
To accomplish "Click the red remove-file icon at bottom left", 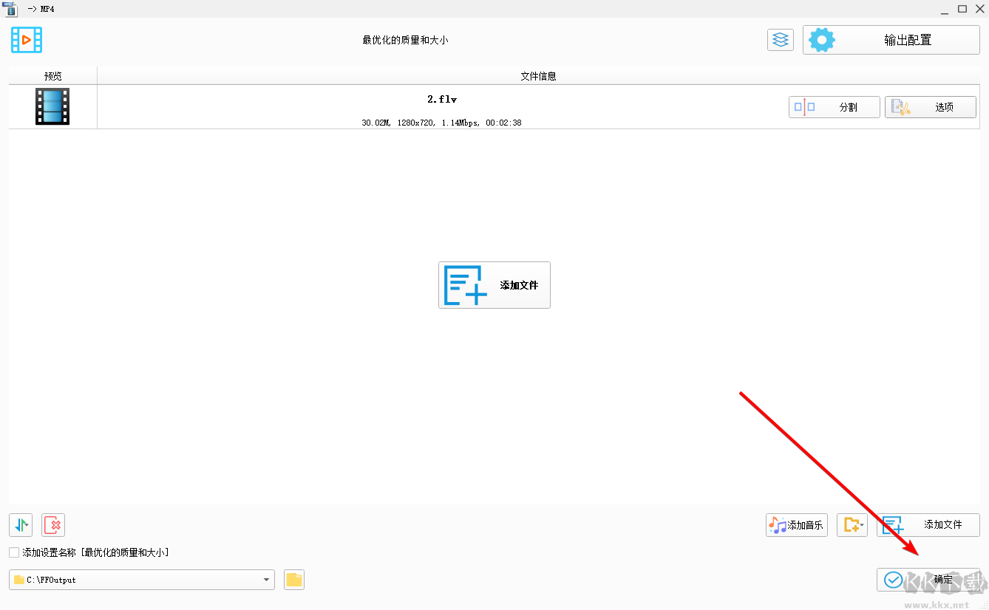I will (52, 525).
